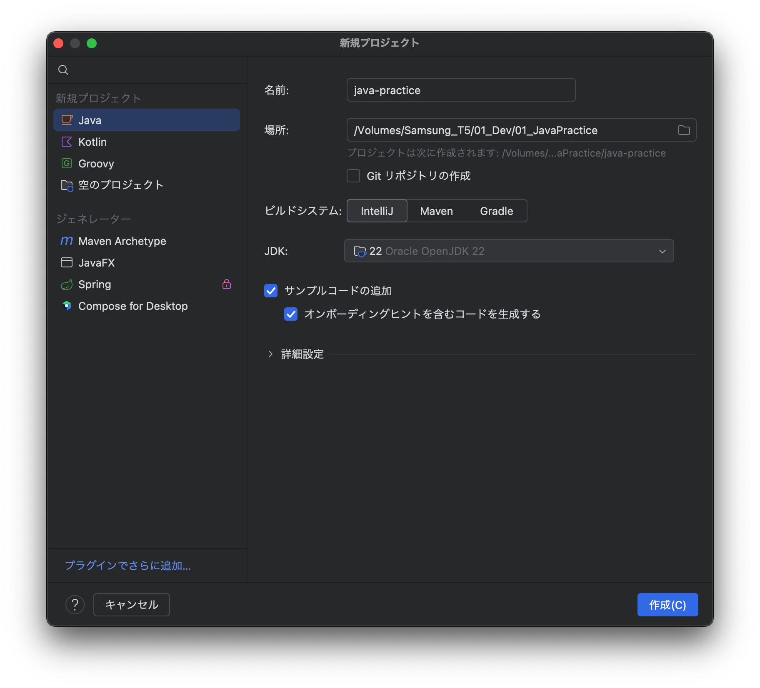
Task: Select the Java project type icon
Action: coord(67,120)
